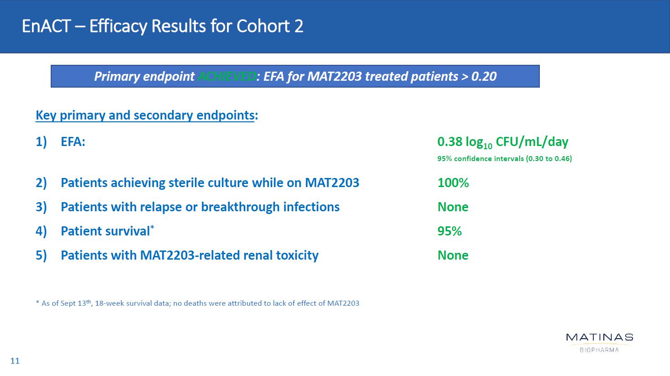Viewport: 670px width, 376px height.
Task: Click the list marker numbered 1)
Action: (41, 142)
